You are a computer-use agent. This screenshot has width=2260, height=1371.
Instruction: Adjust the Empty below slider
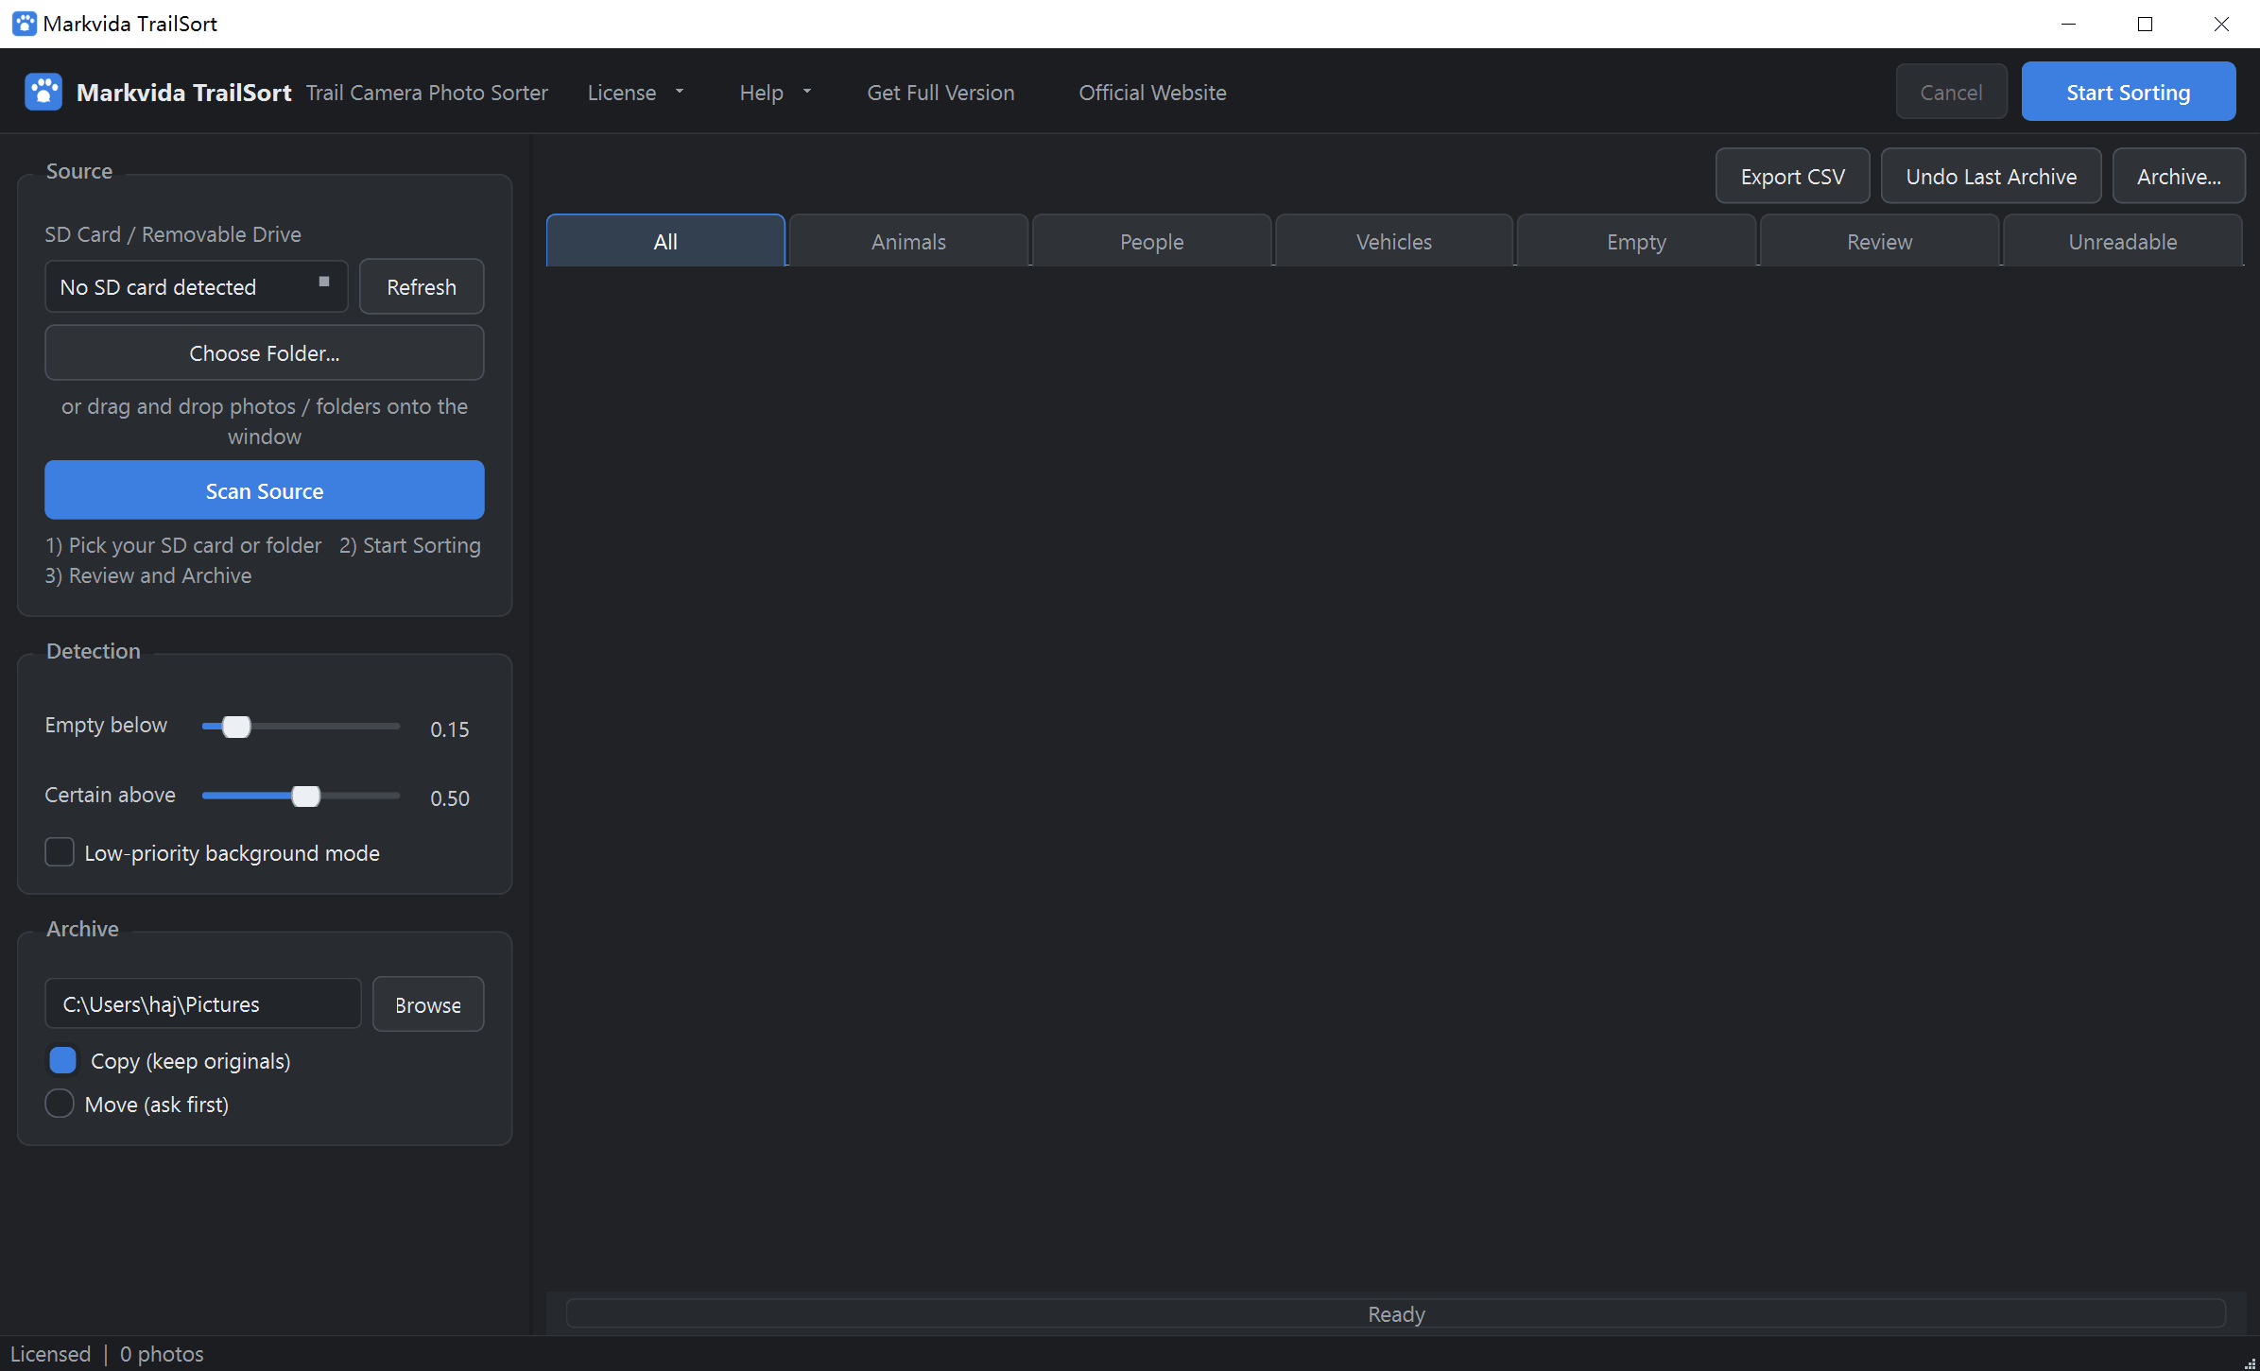point(236,726)
